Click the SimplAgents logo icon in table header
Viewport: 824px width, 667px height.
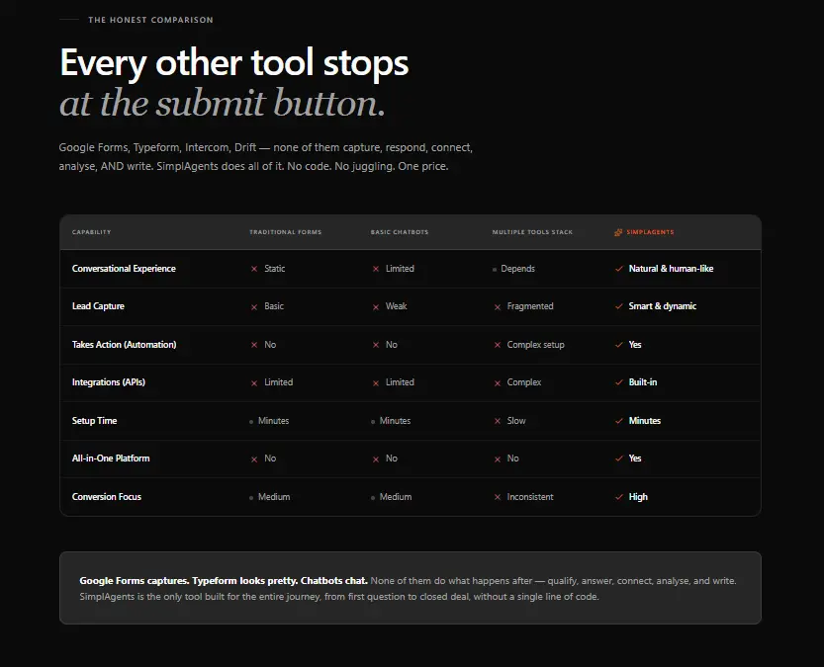[618, 232]
